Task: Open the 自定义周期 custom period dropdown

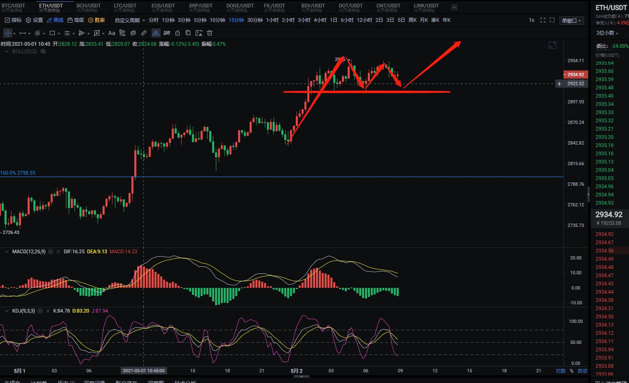Action: click(x=130, y=20)
